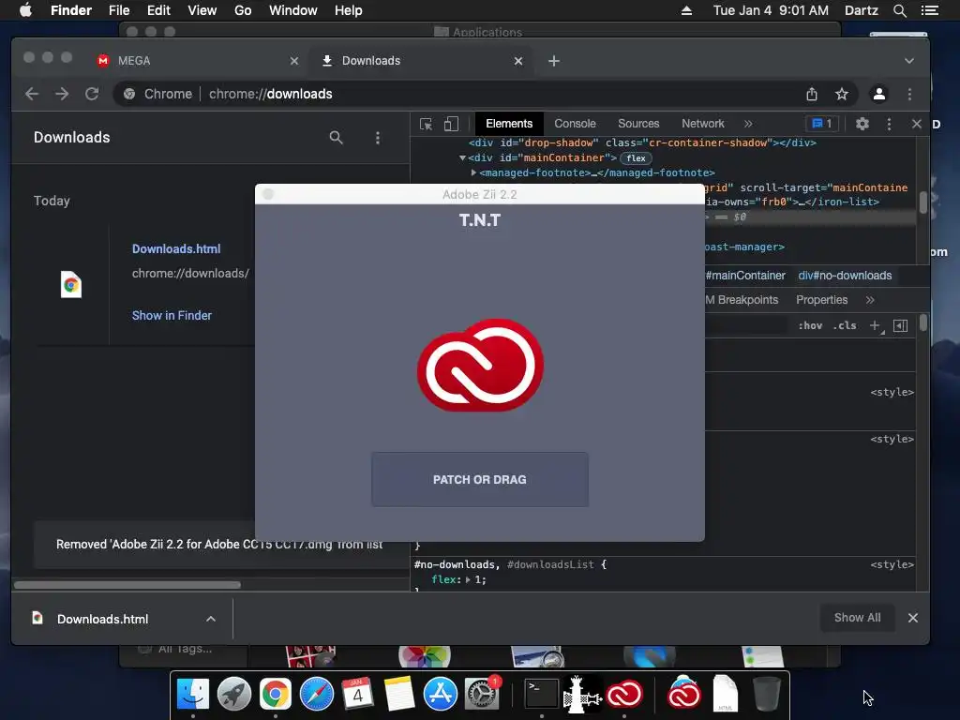Open Terminal from the Dock
The width and height of the screenshot is (960, 720).
point(541,695)
